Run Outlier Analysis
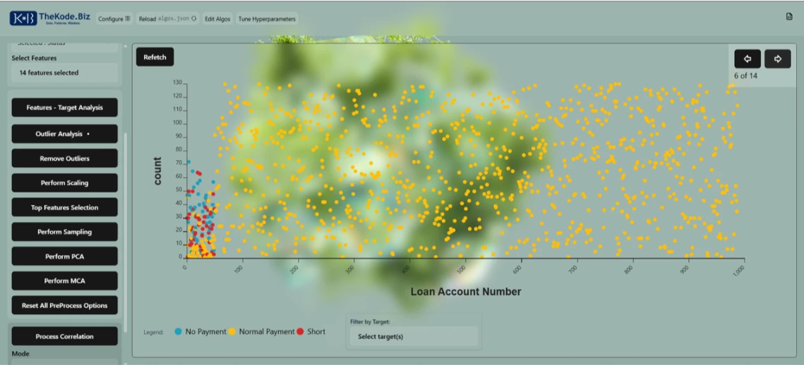The height and width of the screenshot is (365, 804). point(64,134)
